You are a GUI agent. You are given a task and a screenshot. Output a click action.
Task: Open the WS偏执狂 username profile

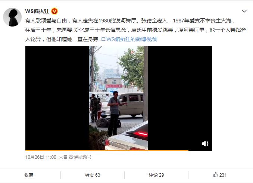click(37, 11)
